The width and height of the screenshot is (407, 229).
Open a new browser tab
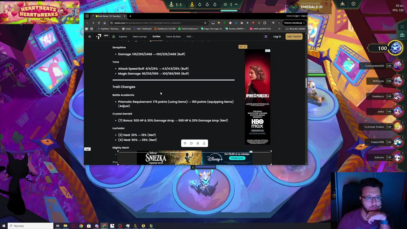point(130,16)
